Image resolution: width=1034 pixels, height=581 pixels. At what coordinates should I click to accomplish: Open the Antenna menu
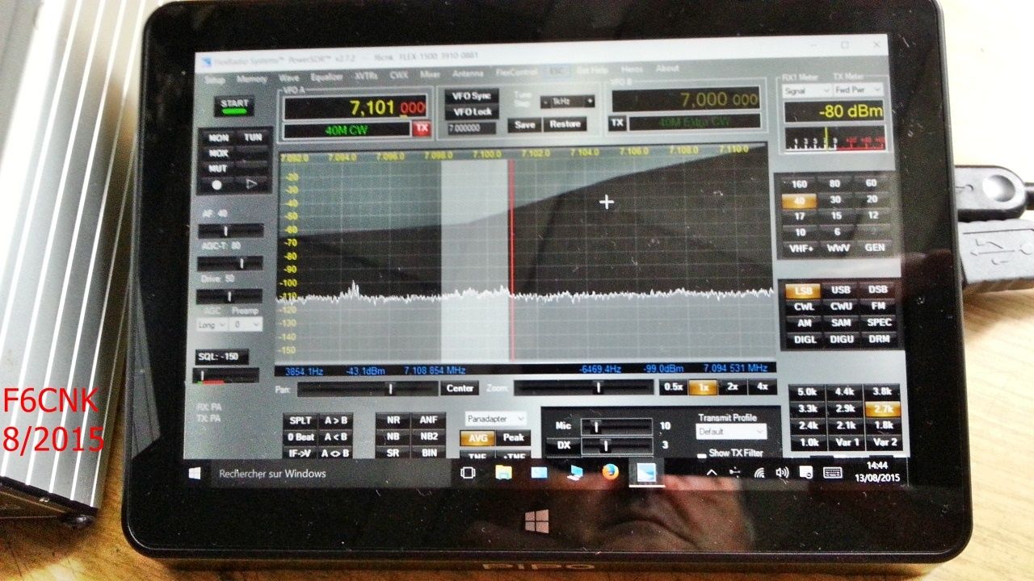click(x=468, y=74)
